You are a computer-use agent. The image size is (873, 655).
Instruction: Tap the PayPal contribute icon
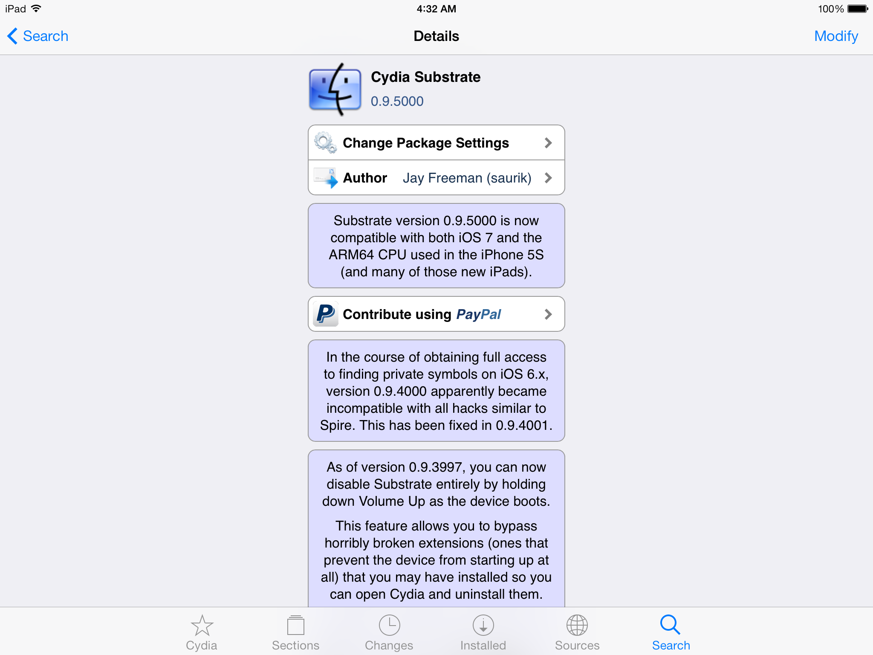click(x=326, y=314)
